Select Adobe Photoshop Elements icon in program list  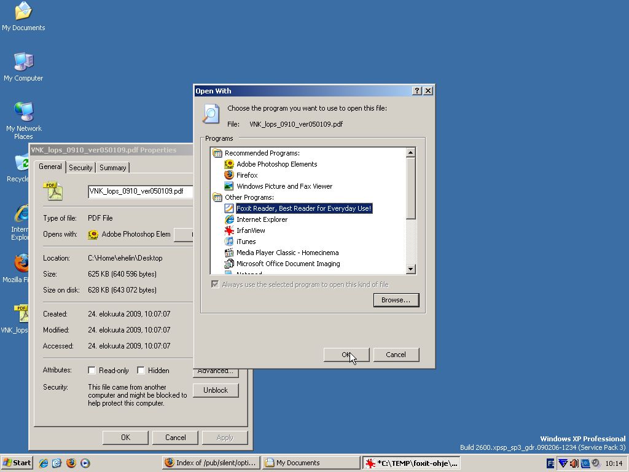coord(229,164)
